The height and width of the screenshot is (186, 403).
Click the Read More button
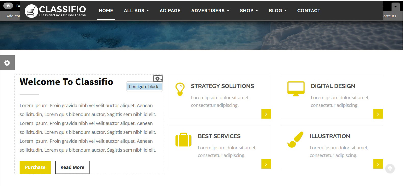(x=72, y=167)
